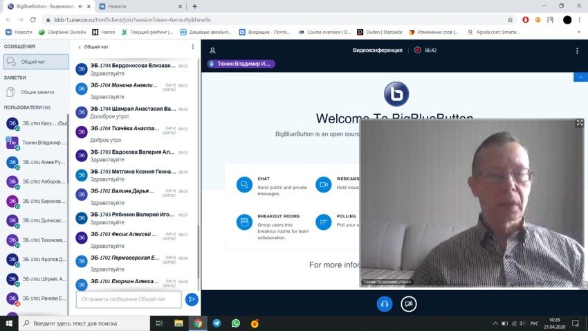Click the WEBCAMS feature icon on slide
The image size is (588, 331).
tap(323, 185)
